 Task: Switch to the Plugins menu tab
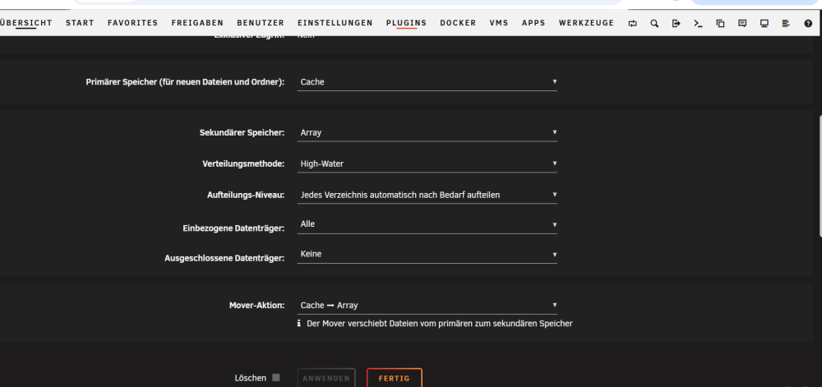tap(406, 23)
